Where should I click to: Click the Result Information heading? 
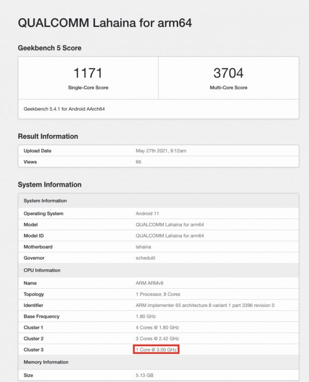48,136
